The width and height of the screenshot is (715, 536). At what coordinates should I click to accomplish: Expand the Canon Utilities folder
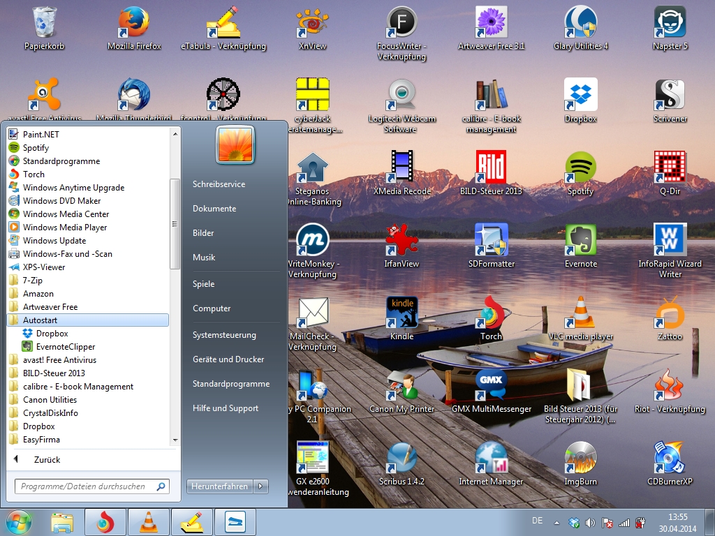88,400
